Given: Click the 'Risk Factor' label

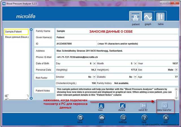Looking at the screenshot, I should coord(42,78).
